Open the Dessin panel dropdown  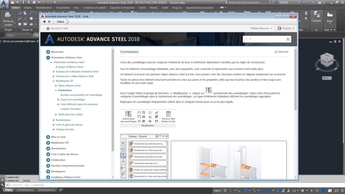[27, 30]
